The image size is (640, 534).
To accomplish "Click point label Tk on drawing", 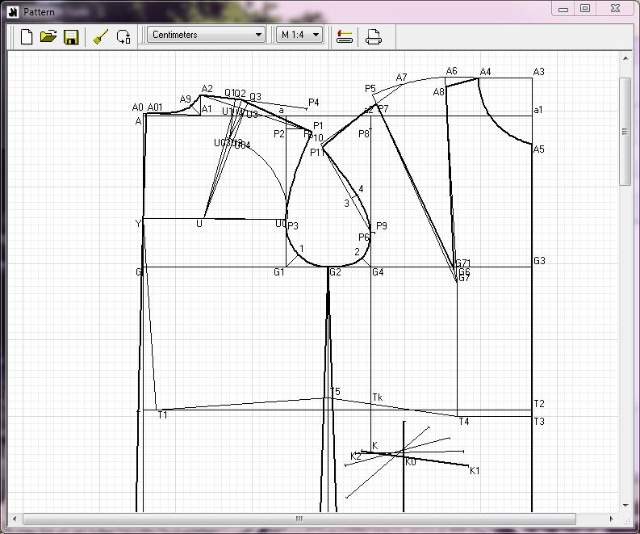I will [x=378, y=397].
